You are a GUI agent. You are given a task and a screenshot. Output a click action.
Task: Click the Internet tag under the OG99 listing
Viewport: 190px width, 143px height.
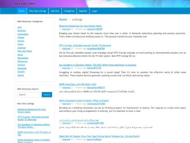coord(66,88)
